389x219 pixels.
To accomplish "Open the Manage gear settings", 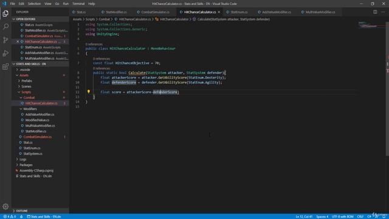I will [x=5, y=206].
